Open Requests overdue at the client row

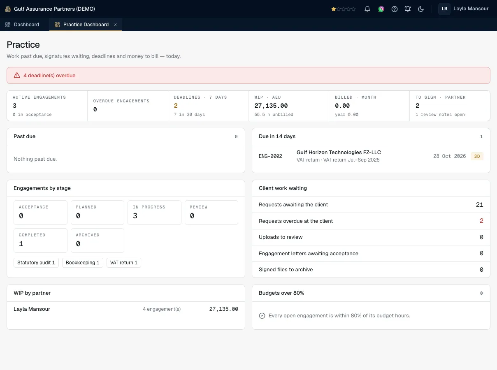point(371,221)
